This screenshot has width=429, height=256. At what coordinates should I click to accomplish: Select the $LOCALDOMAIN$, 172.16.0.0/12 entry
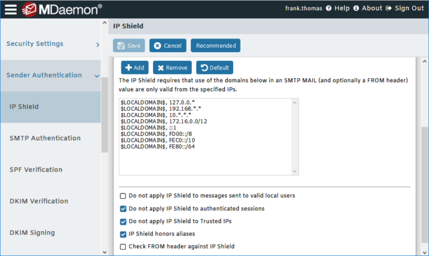[x=164, y=121]
